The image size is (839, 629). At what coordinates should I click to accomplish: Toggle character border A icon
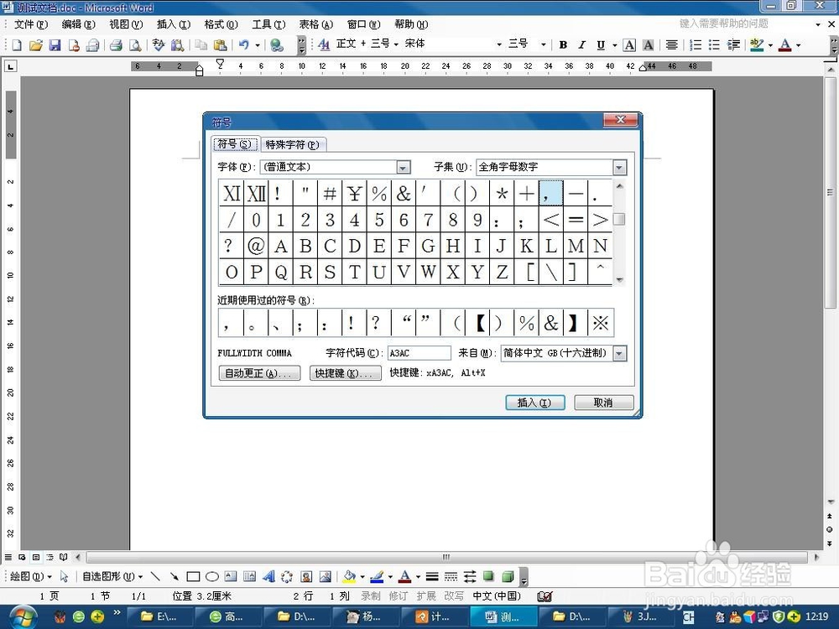pyautogui.click(x=630, y=45)
